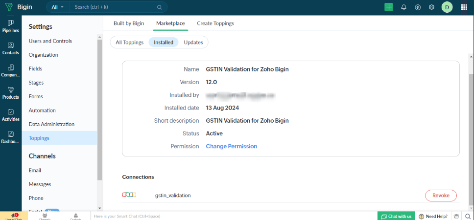Click the compass icon in the header
Screen dimensions: 474x220
point(418,7)
